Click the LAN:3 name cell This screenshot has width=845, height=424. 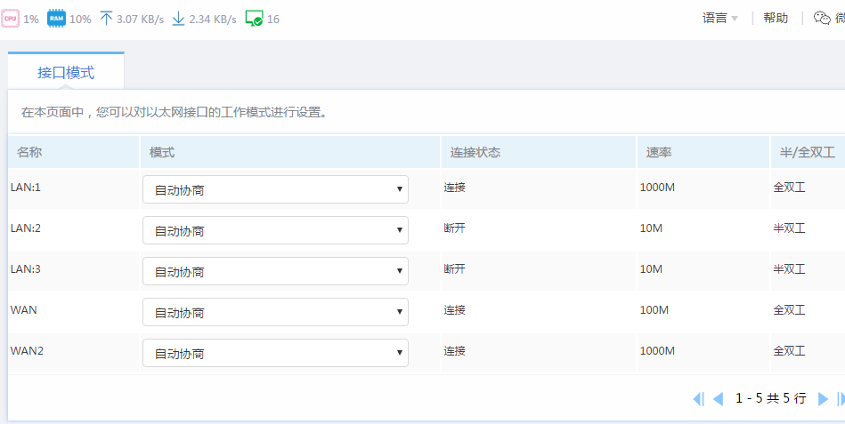pos(25,269)
